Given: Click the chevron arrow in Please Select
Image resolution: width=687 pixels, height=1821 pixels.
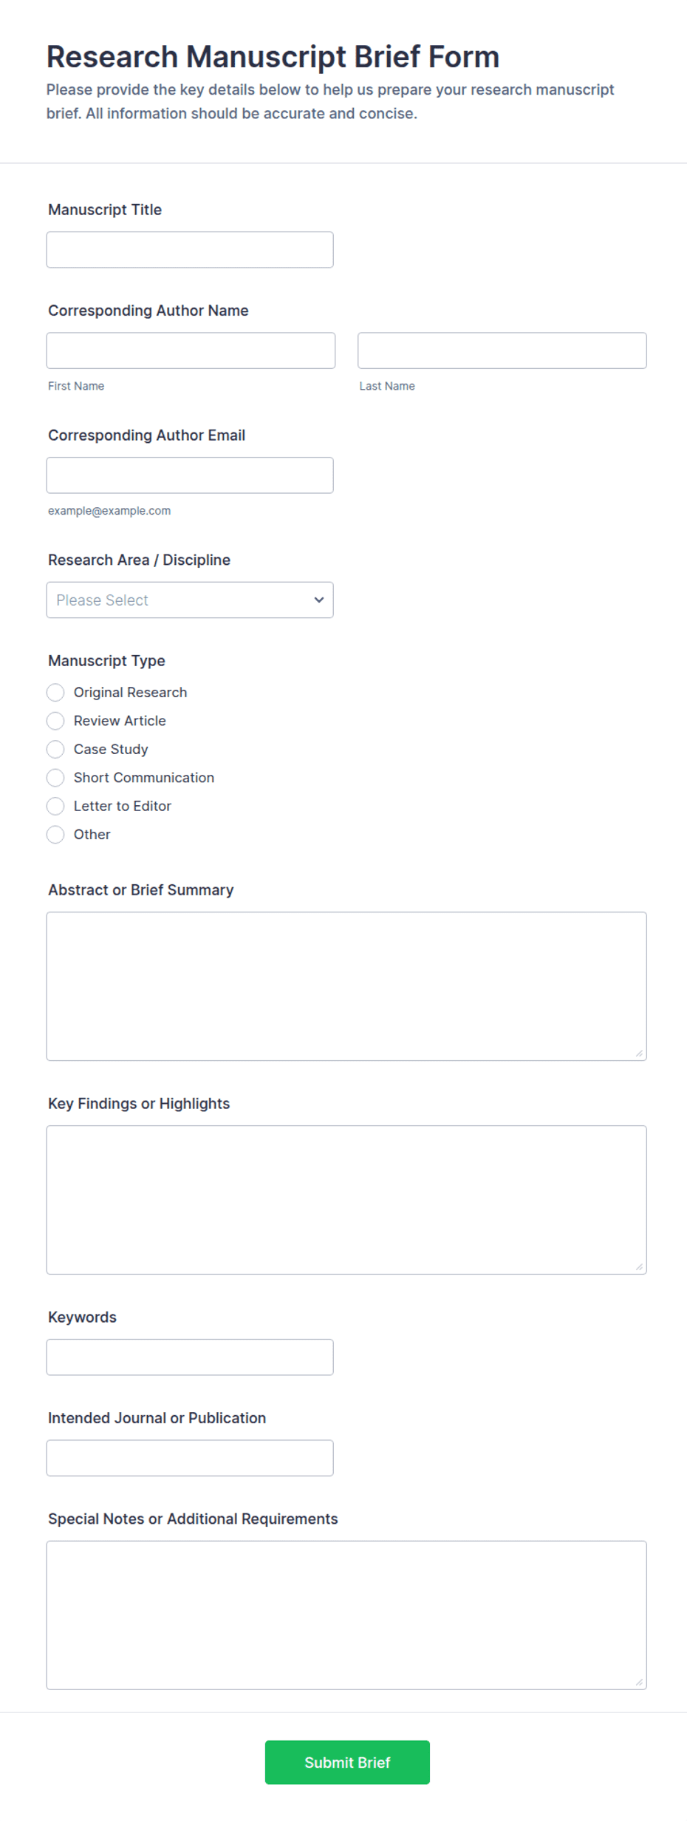Looking at the screenshot, I should tap(318, 600).
